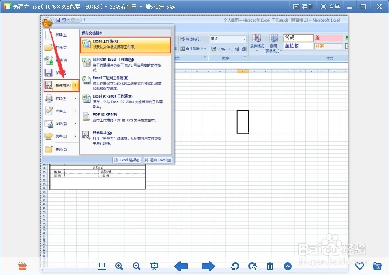Open the 数字 group dialog launcher
Image resolution: width=389 pixels, height=275 pixels.
pyautogui.click(x=245, y=58)
